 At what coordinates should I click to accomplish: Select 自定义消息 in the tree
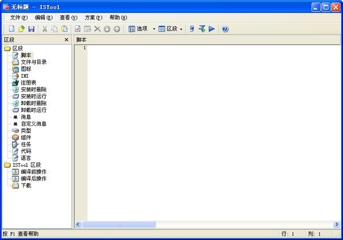coord(34,124)
